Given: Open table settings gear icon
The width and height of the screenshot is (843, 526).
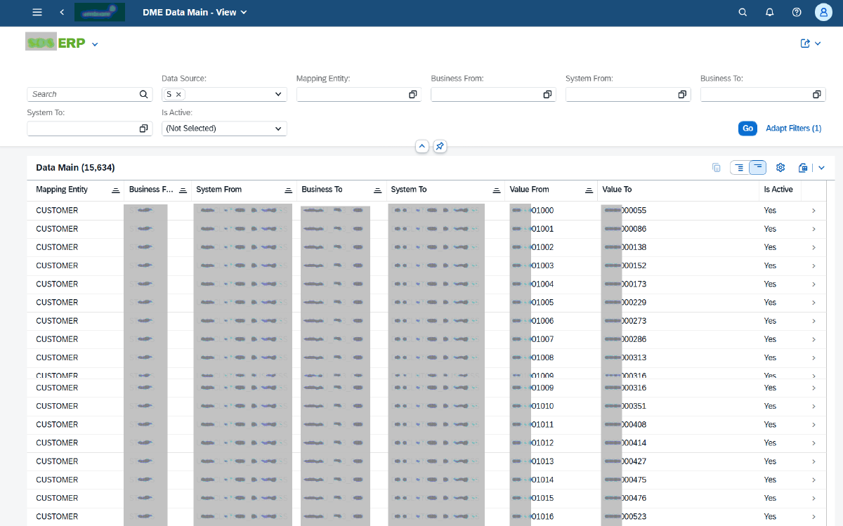Looking at the screenshot, I should click(x=780, y=168).
